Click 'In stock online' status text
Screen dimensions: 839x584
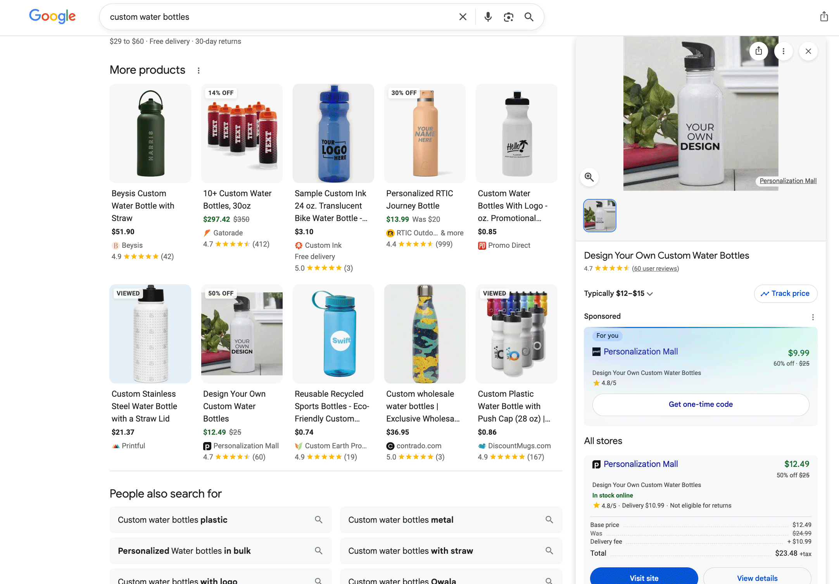point(613,495)
